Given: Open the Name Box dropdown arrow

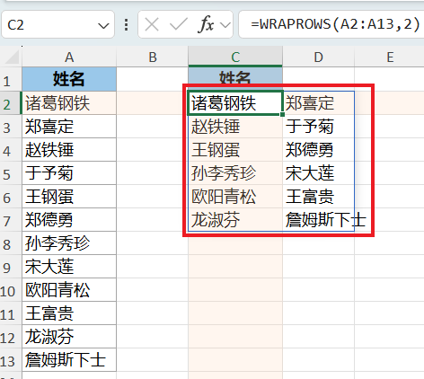Looking at the screenshot, I should pyautogui.click(x=103, y=26).
